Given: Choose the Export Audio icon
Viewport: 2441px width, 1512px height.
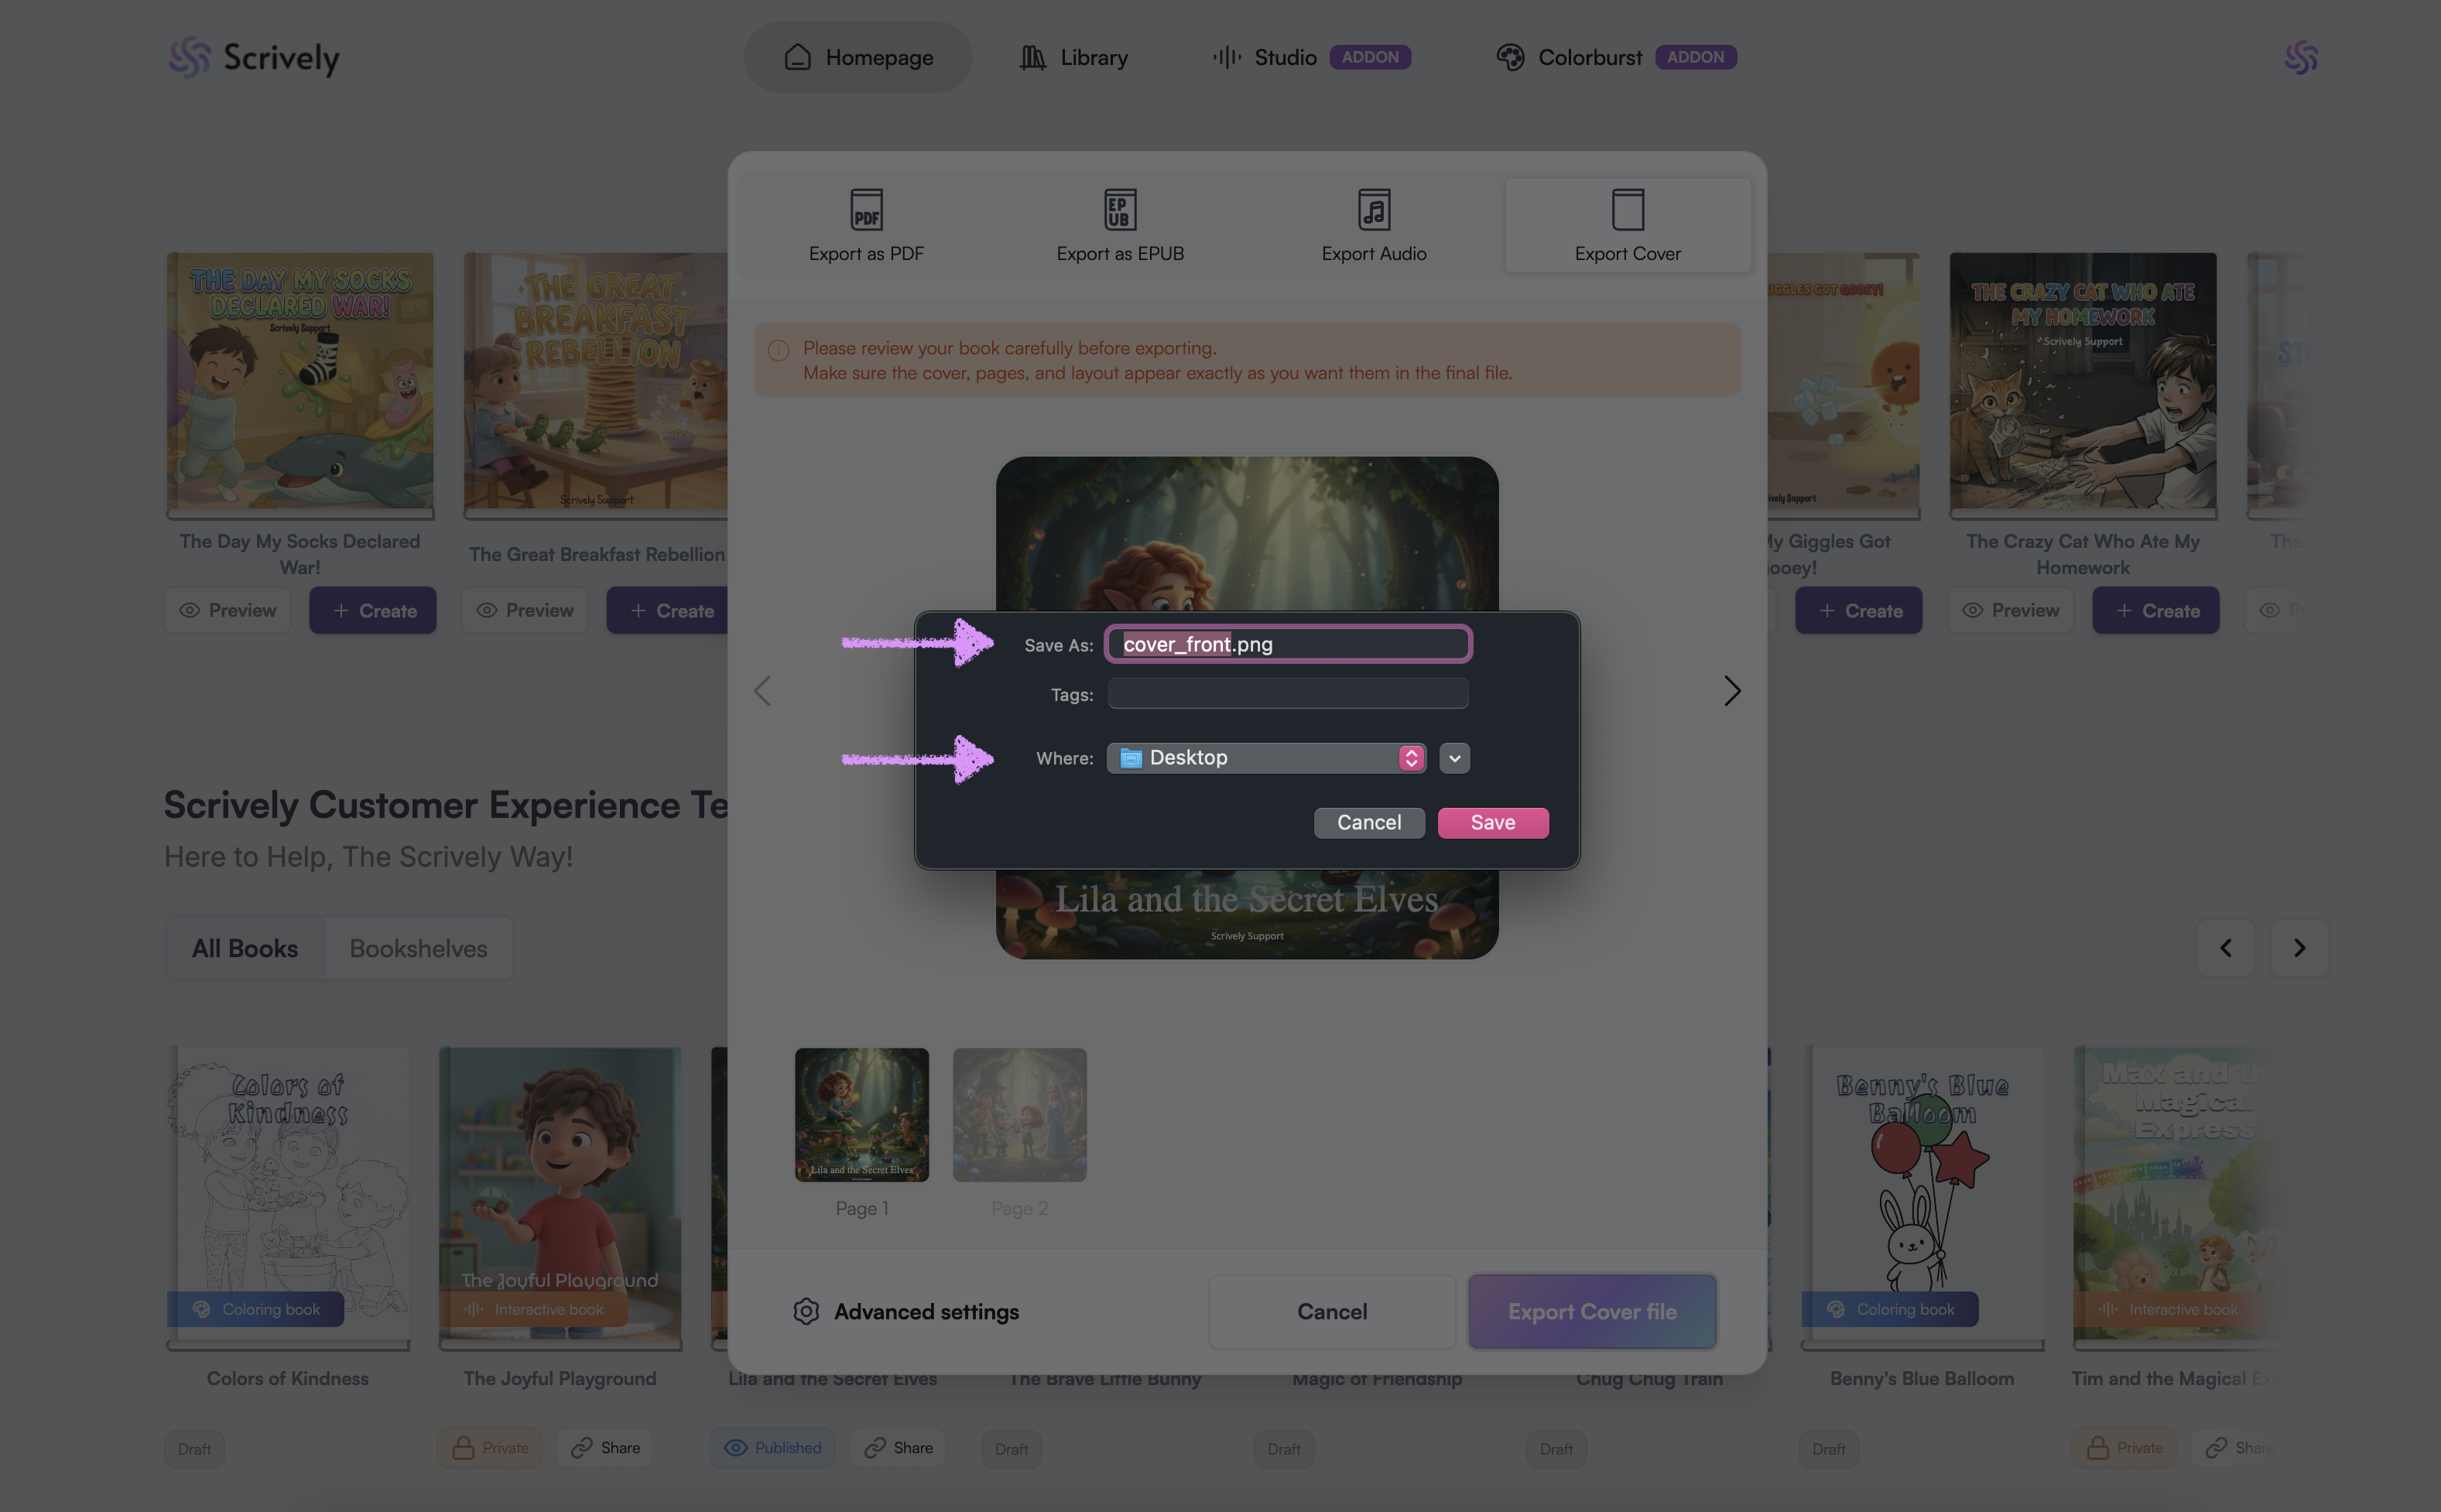Looking at the screenshot, I should [1374, 209].
